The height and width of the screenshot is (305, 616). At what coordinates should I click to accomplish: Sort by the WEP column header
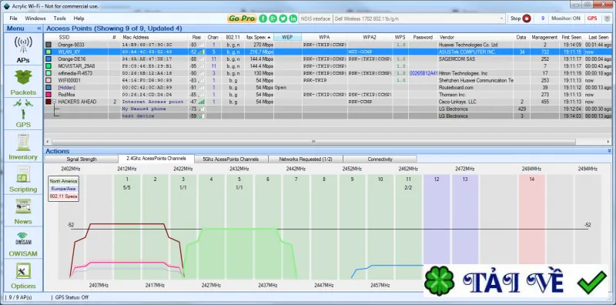click(x=287, y=37)
